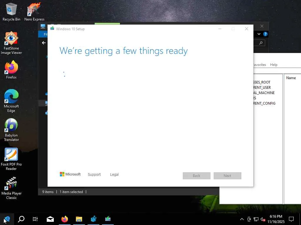Open the Action Center notifications icon
This screenshot has width=301, height=225.
(x=291, y=219)
